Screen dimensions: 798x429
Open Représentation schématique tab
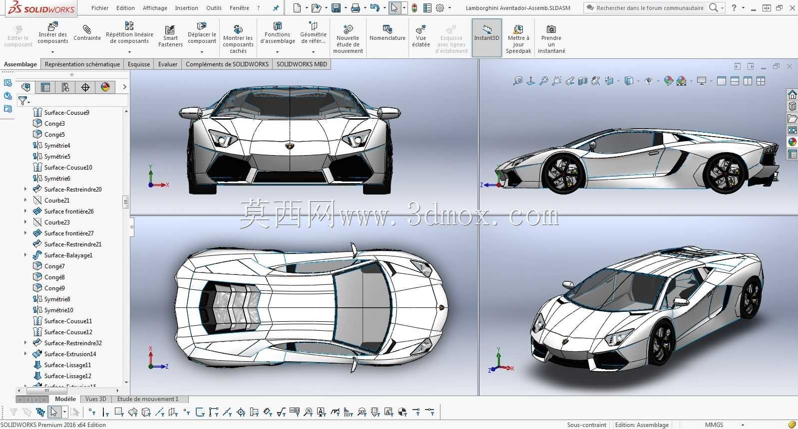[x=82, y=64]
